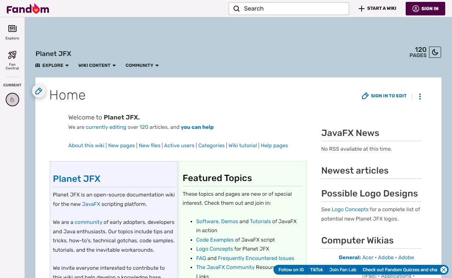The height and width of the screenshot is (278, 452).
Task: Click the Home page title
Action: (67, 95)
